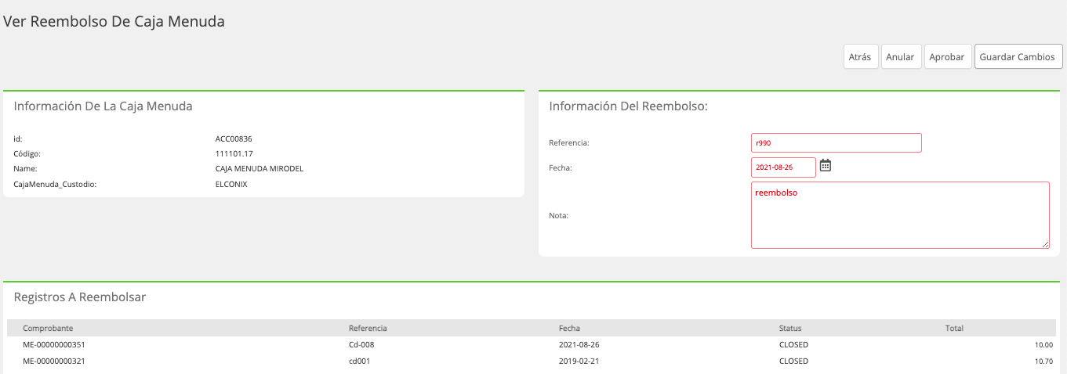Click inside the Nota textarea
1067x374 pixels.
(x=900, y=215)
